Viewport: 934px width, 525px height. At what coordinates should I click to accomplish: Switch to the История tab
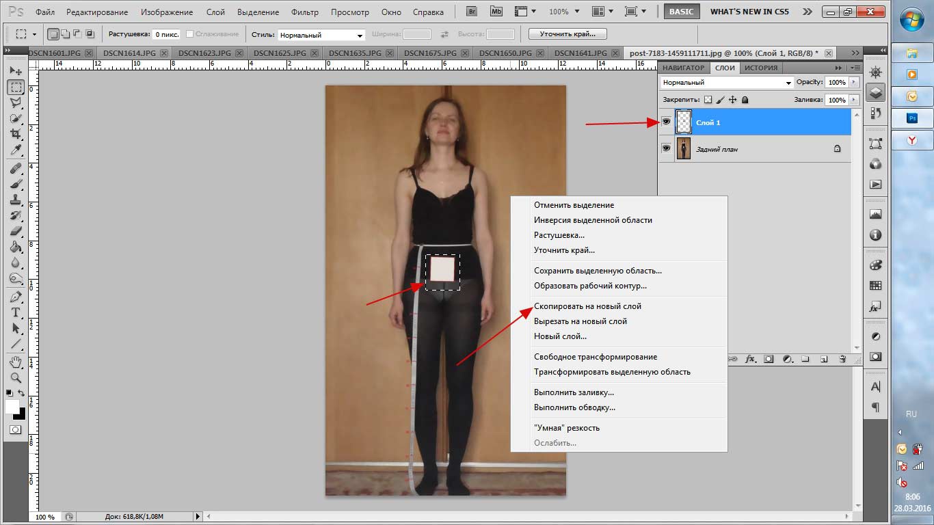(761, 68)
